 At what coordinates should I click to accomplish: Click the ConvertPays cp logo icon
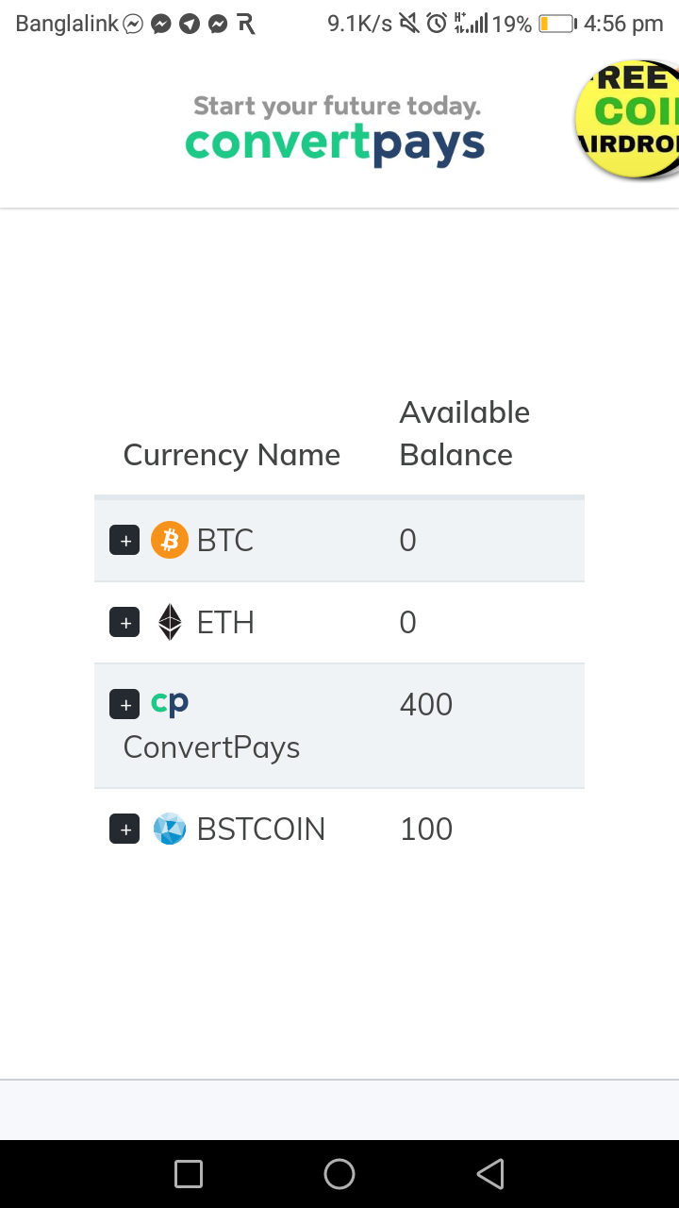pos(170,703)
